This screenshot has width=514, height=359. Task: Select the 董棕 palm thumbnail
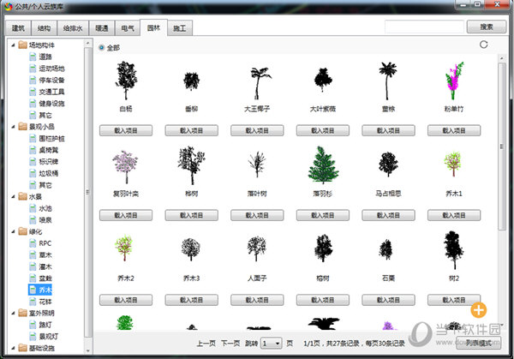pyautogui.click(x=387, y=81)
